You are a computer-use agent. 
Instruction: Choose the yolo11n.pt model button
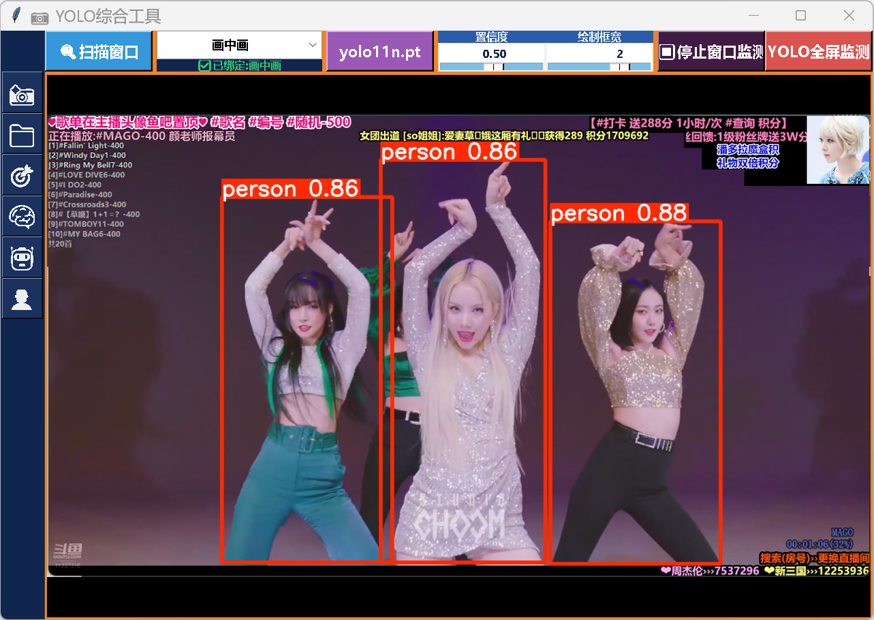coord(379,52)
